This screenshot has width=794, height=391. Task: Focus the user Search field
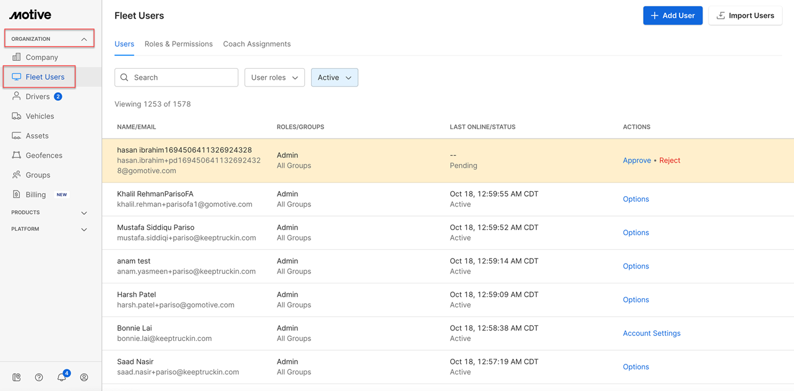coord(176,77)
